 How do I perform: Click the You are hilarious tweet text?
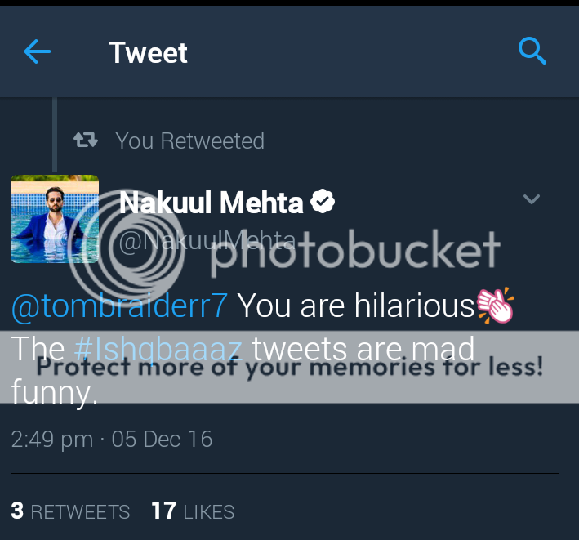[x=356, y=306]
